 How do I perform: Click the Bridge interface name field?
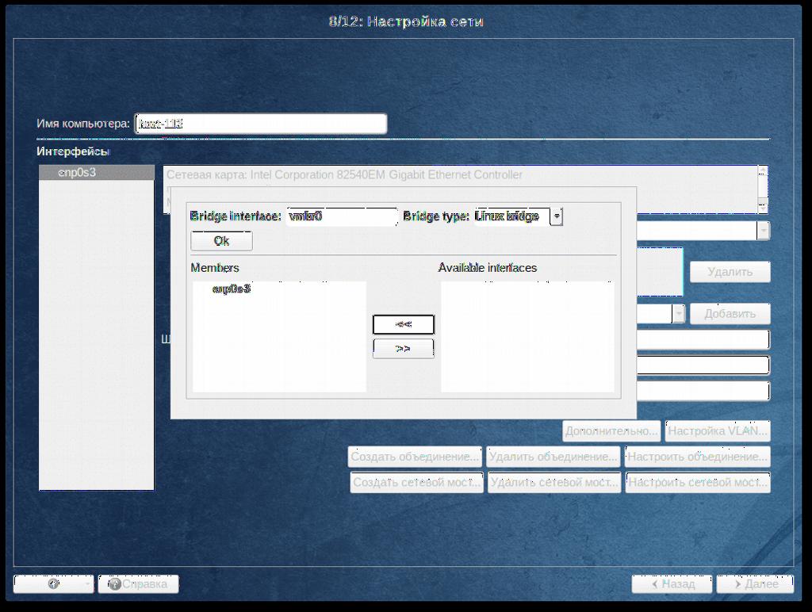pyautogui.click(x=341, y=216)
